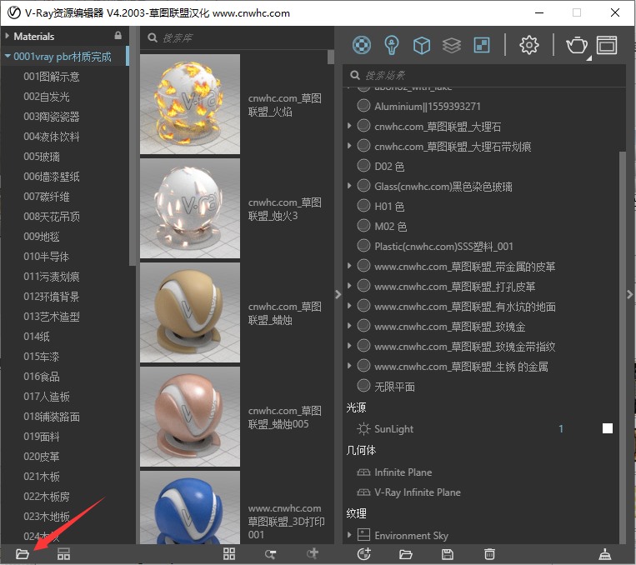Click the library search field 搜索库
This screenshot has height=565, width=636.
point(239,37)
